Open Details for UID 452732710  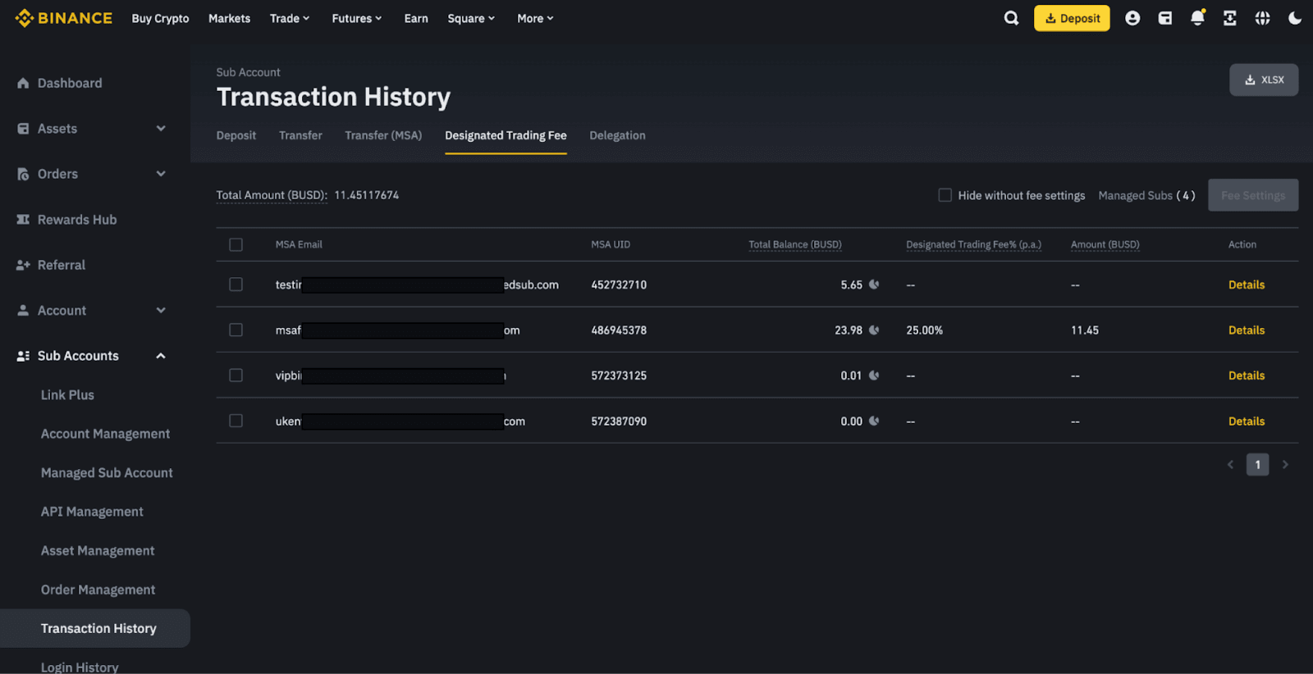(1246, 285)
